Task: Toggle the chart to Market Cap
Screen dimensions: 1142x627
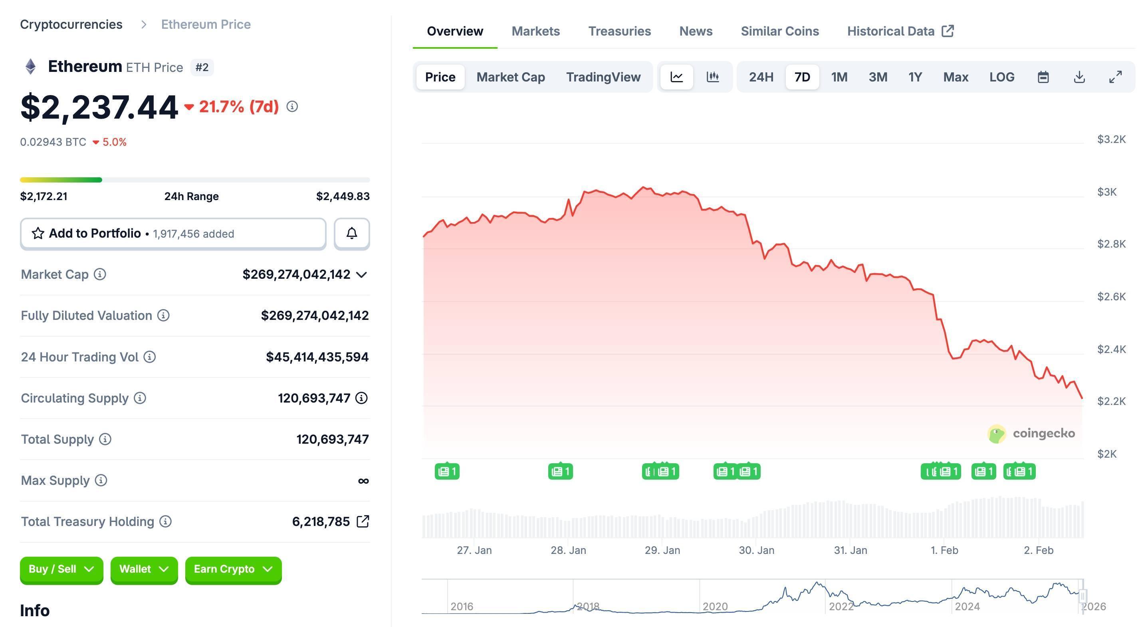Action: coord(511,77)
